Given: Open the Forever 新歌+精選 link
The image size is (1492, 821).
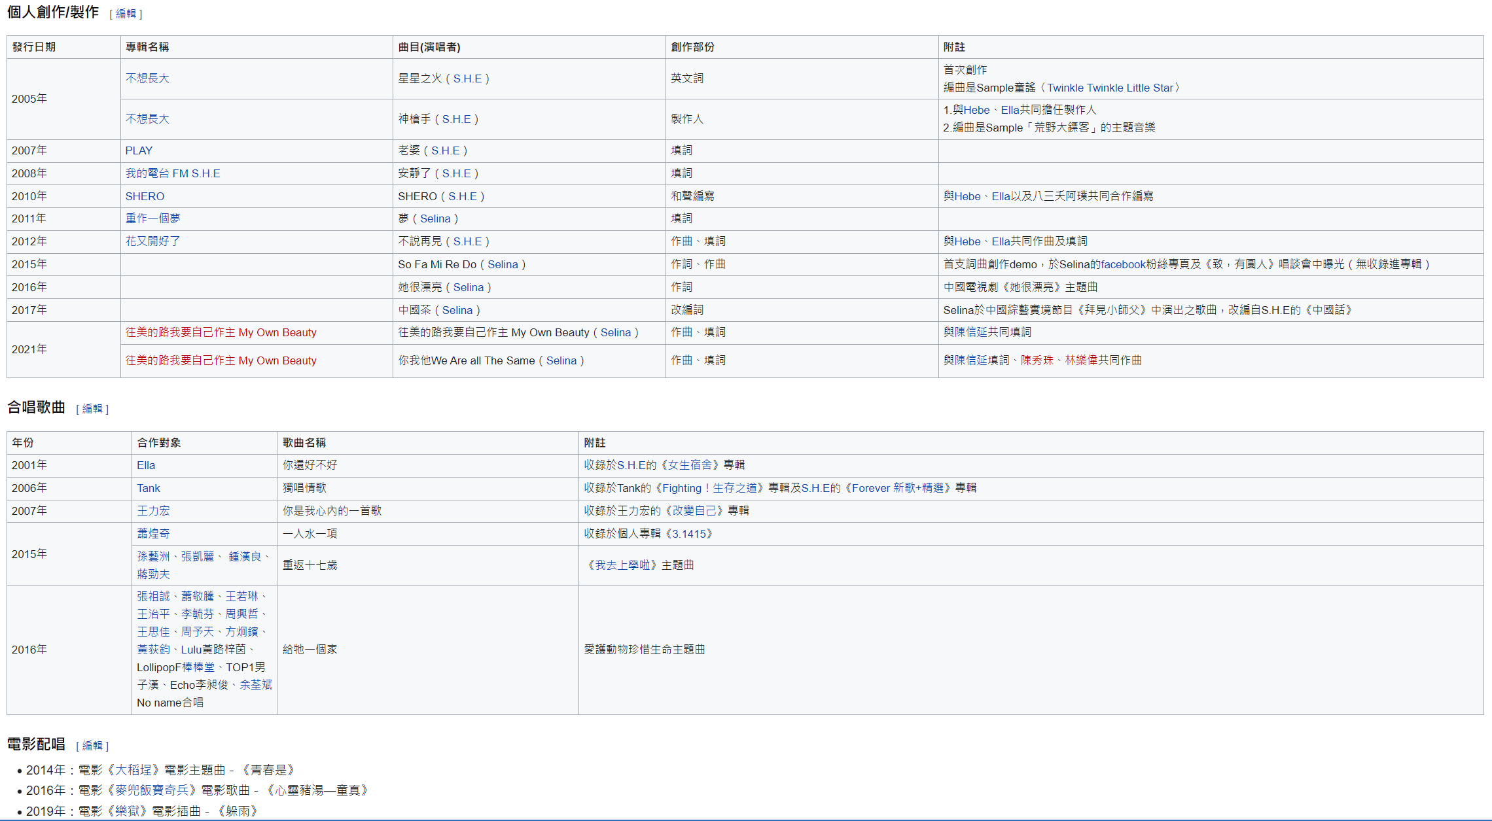Looking at the screenshot, I should click(898, 488).
